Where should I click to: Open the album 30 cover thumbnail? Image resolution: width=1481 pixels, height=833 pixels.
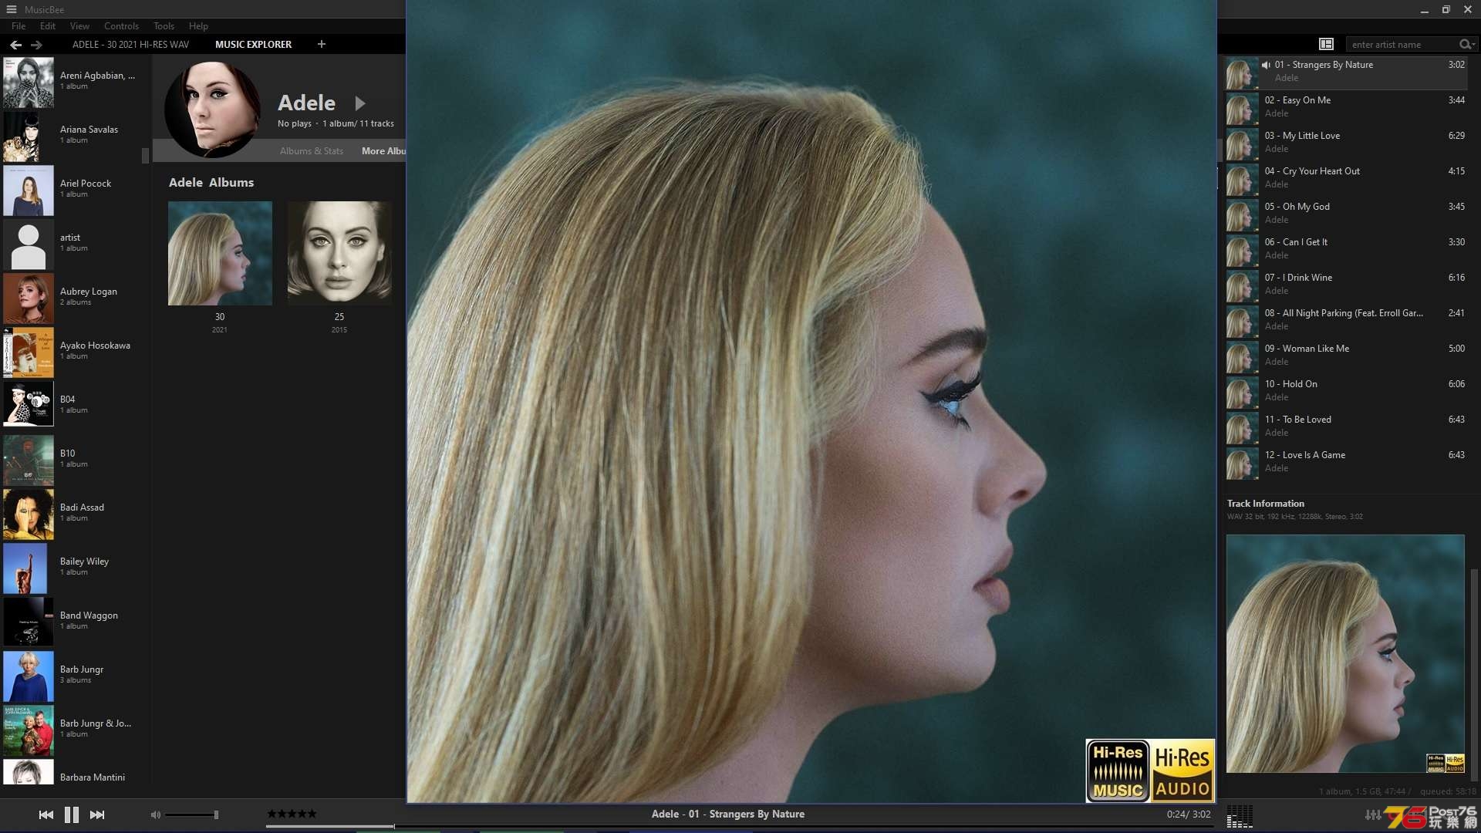220,253
